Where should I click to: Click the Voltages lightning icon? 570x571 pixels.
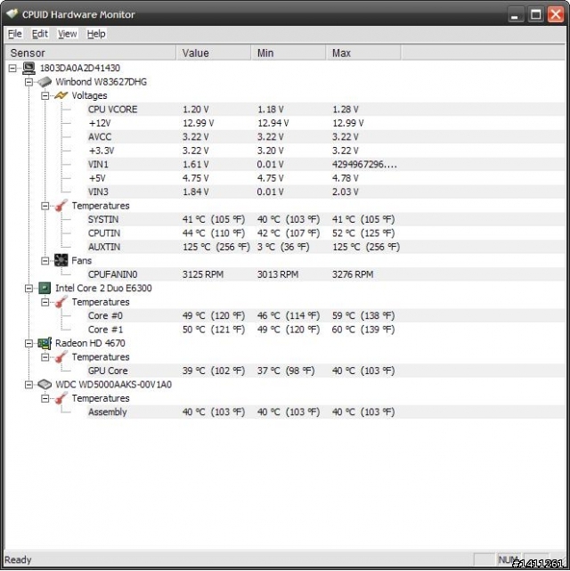point(61,95)
